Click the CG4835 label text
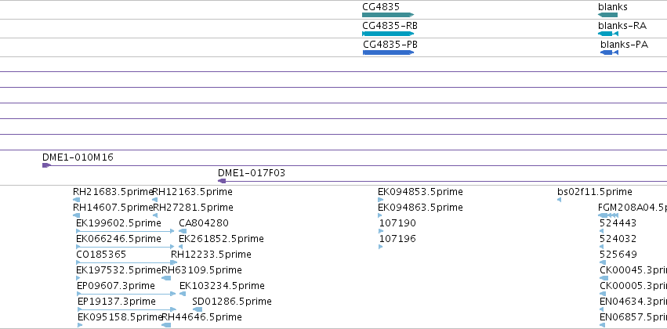The height and width of the screenshot is (329, 667). click(x=381, y=7)
